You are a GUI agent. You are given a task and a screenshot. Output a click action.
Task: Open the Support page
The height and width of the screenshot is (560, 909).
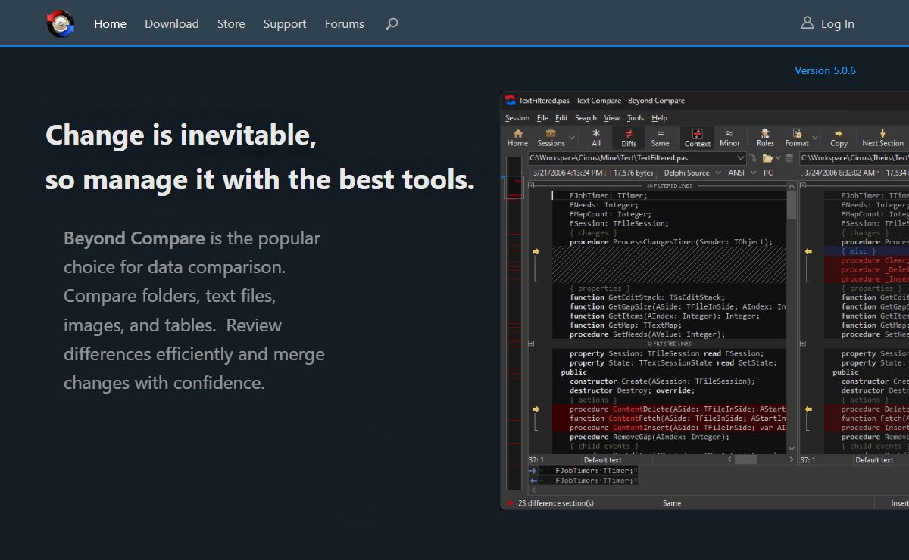tap(285, 24)
